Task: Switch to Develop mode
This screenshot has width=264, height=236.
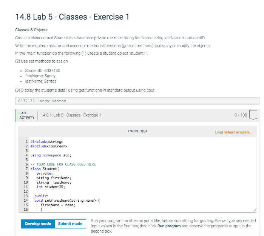Action: pyautogui.click(x=38, y=224)
